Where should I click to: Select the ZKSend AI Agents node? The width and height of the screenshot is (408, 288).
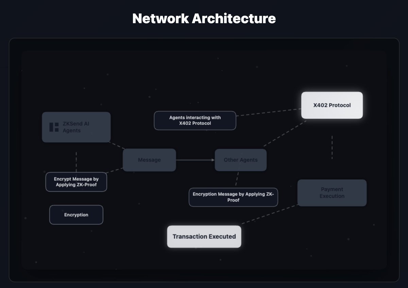coord(76,127)
